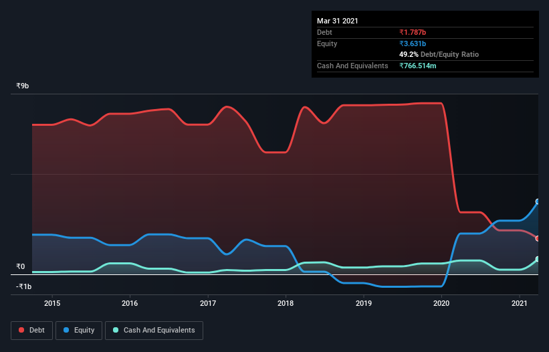Image resolution: width=549 pixels, height=352 pixels.
Task: Click the teal Cash And Equivalents legend dot
Action: click(x=116, y=330)
